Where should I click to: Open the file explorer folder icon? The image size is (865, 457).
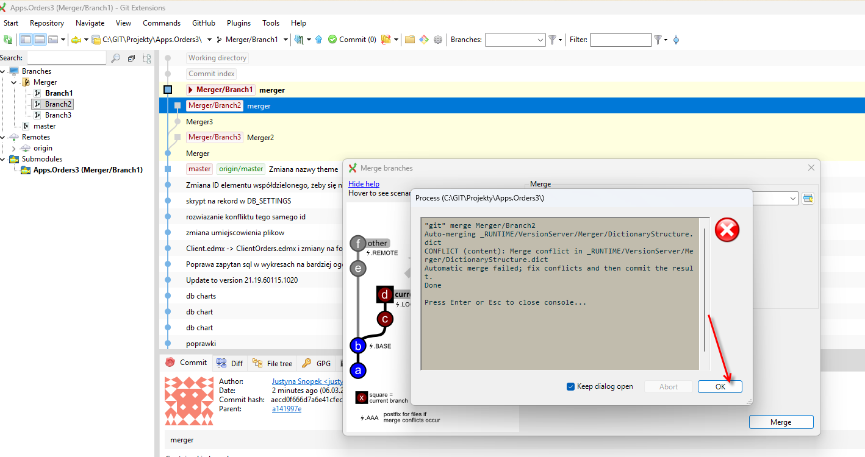(x=410, y=40)
